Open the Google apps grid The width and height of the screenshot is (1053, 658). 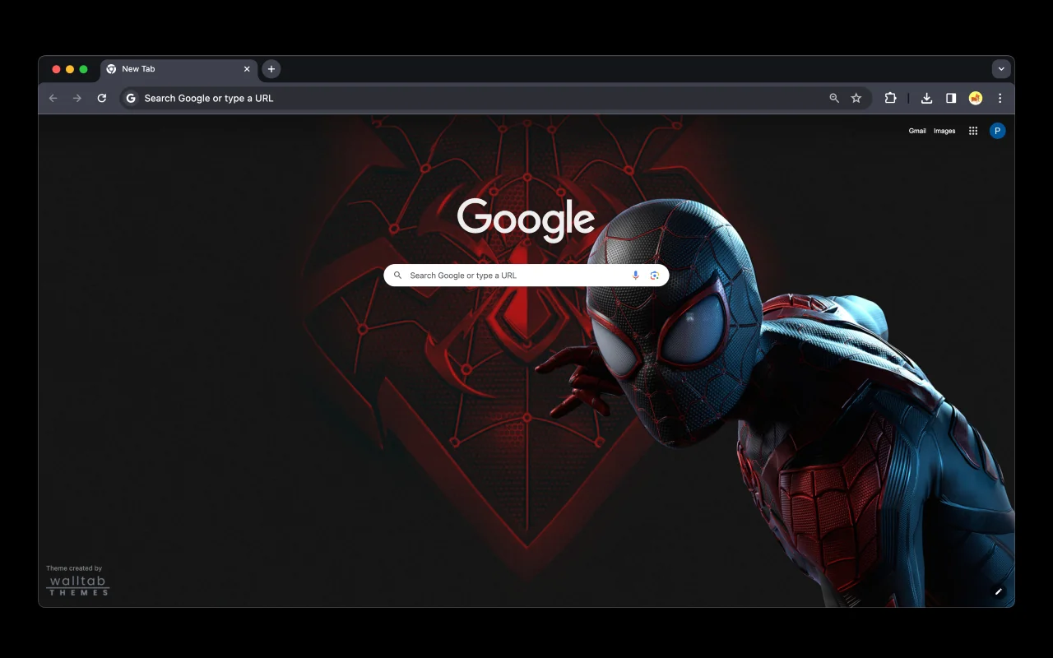coord(973,131)
